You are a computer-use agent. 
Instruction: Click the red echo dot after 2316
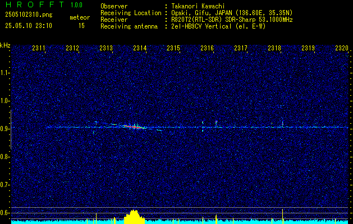click(x=216, y=122)
